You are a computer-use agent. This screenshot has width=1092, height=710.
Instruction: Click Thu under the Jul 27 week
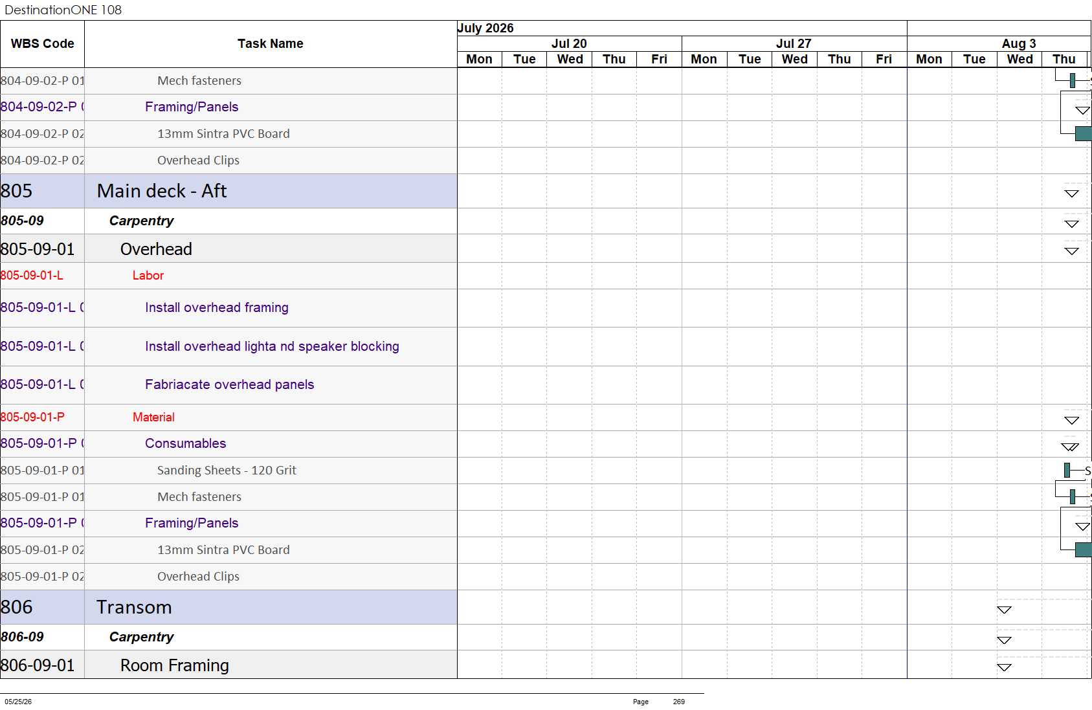coord(840,59)
